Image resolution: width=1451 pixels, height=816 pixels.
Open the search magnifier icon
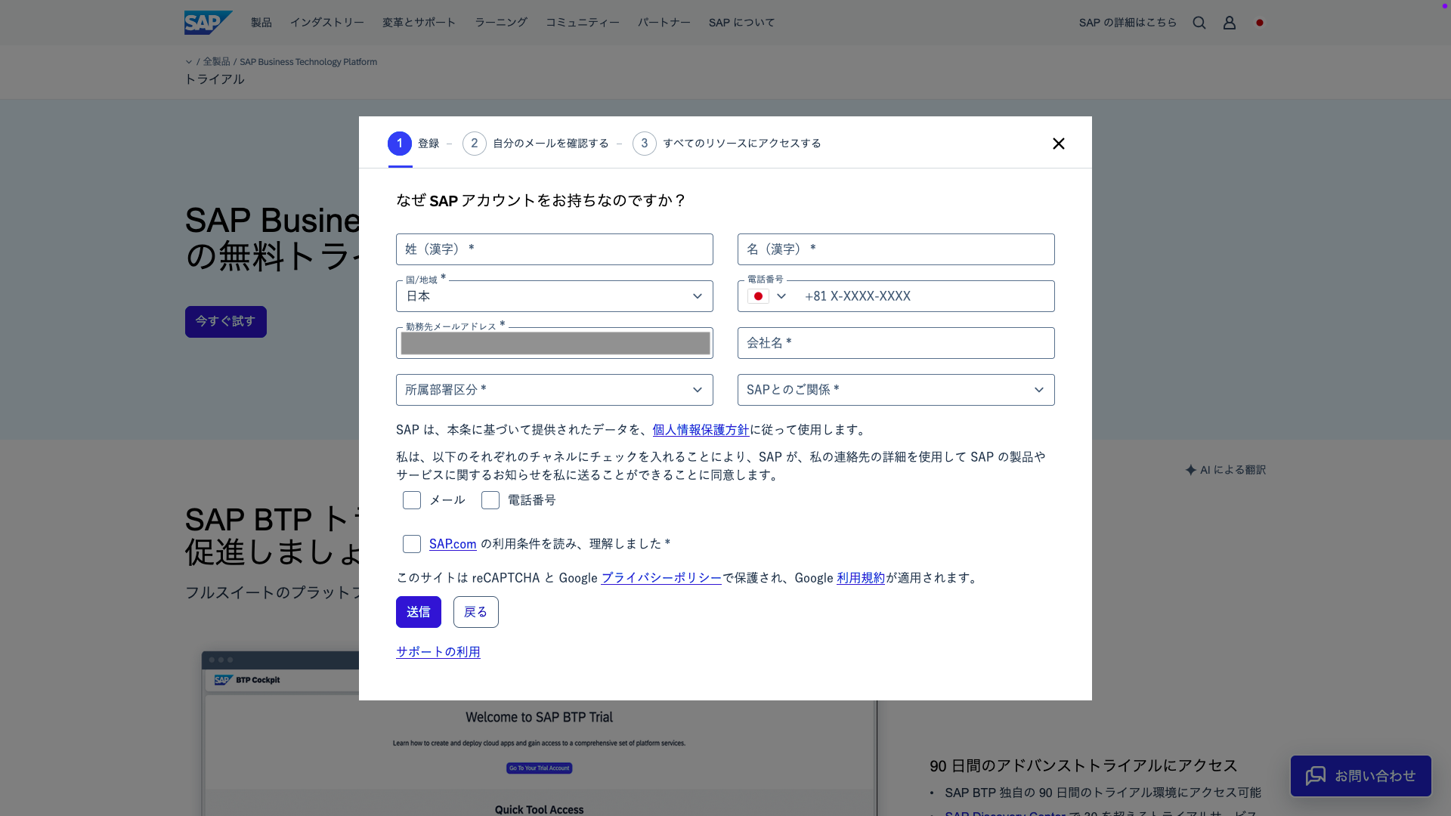[x=1199, y=23]
